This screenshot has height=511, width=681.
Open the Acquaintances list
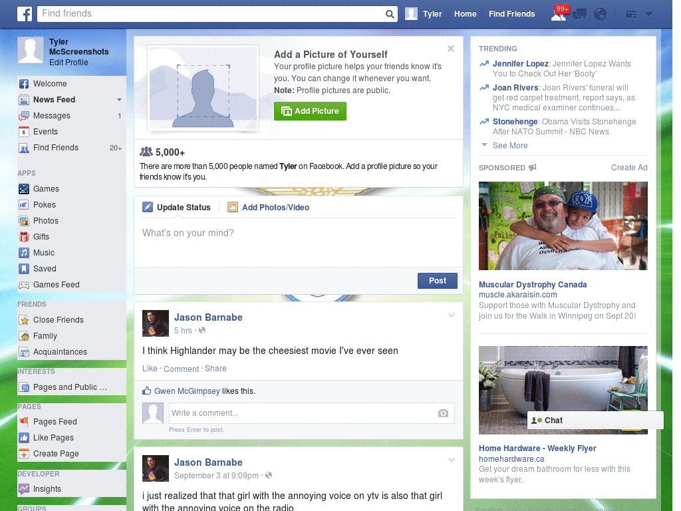pos(72,352)
